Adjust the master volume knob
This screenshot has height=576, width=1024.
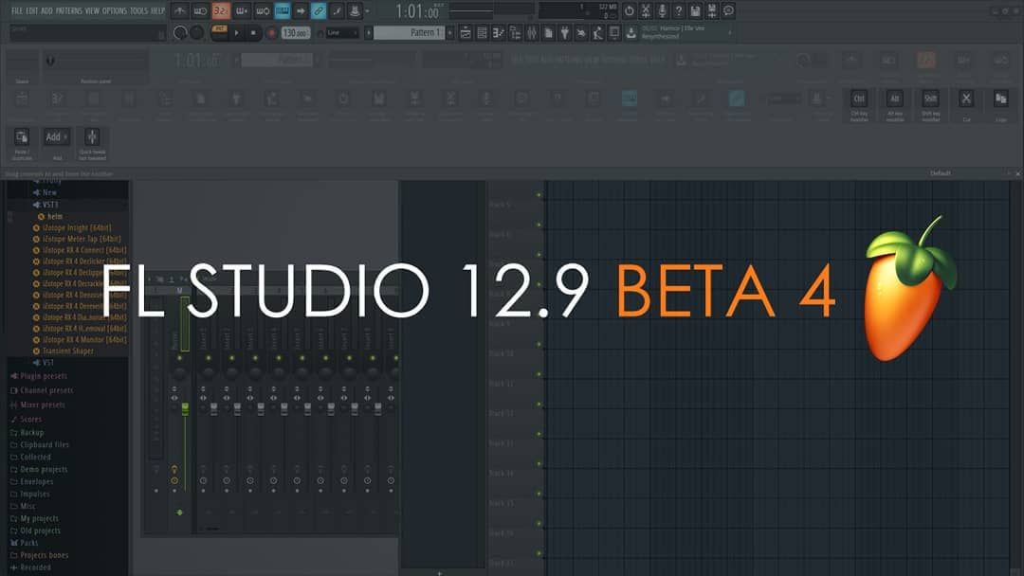pyautogui.click(x=180, y=32)
